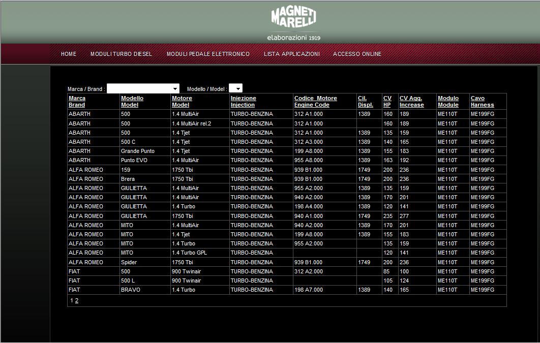Screen dimensions: 540x343
Task: Sort by CV Agg. Increase header
Action: [411, 102]
